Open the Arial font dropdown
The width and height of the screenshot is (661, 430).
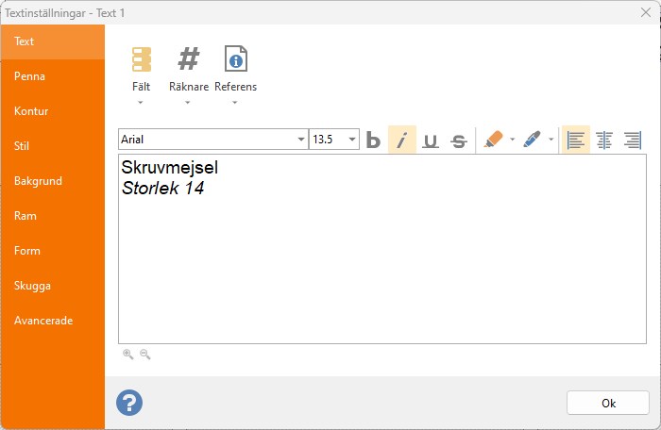click(x=301, y=140)
